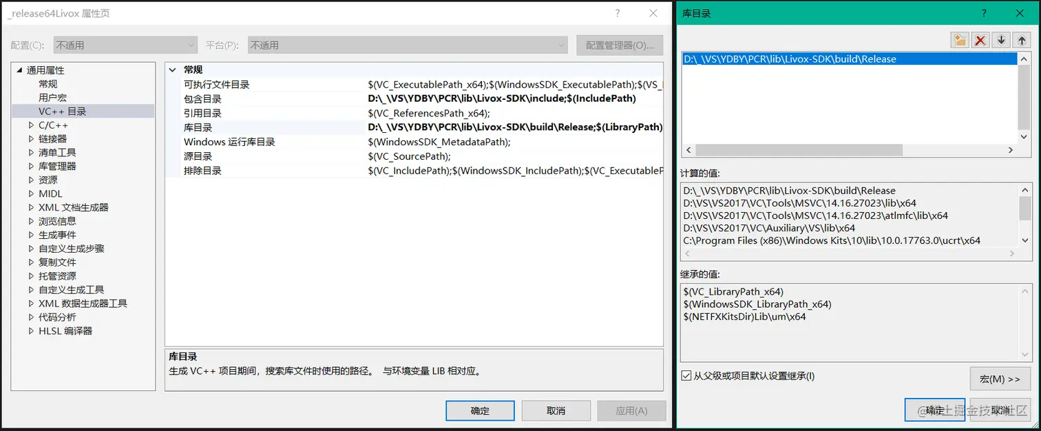
Task: Confirm the property page with 确定
Action: [480, 410]
